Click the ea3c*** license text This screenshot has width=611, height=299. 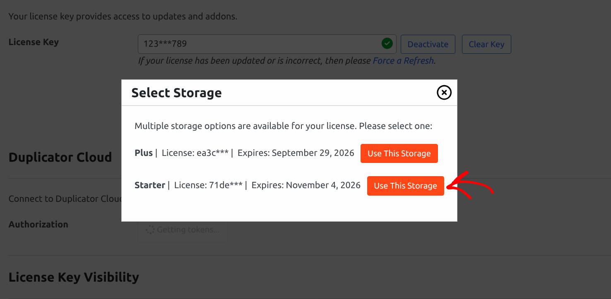[213, 153]
